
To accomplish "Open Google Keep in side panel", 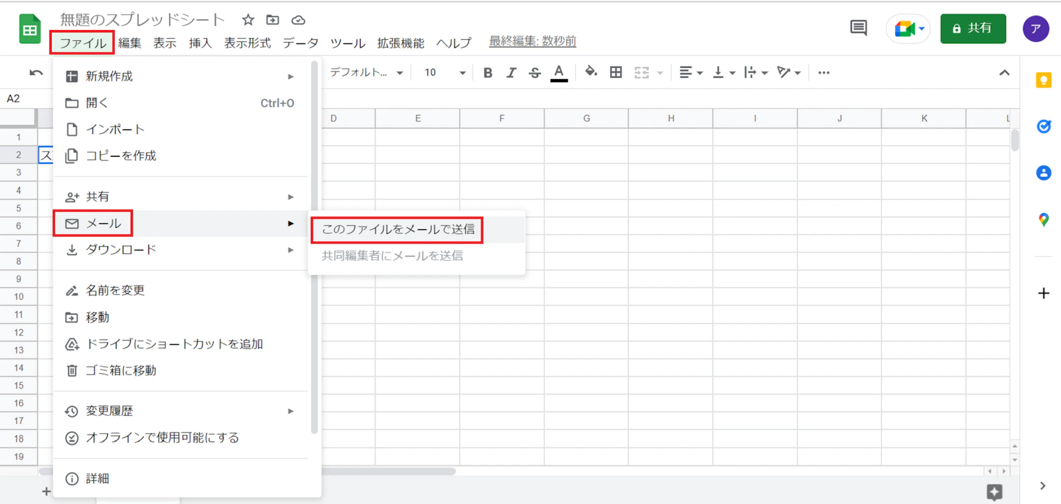I will coord(1043,80).
